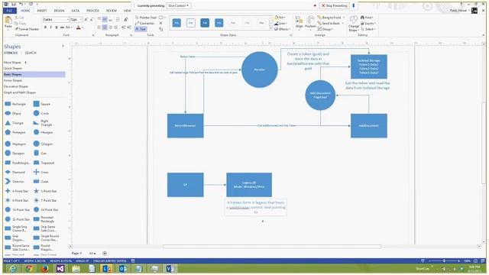Click Send to Back
The height and width of the screenshot is (275, 489).
pos(330,24)
